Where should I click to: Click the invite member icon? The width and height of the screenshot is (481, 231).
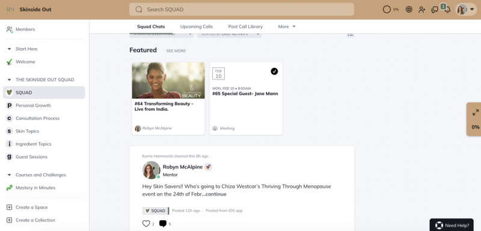422,10
